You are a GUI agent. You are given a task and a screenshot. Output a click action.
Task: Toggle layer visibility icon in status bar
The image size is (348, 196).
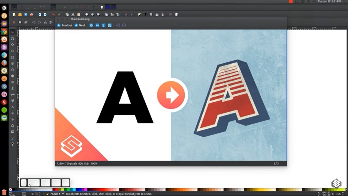43,194
